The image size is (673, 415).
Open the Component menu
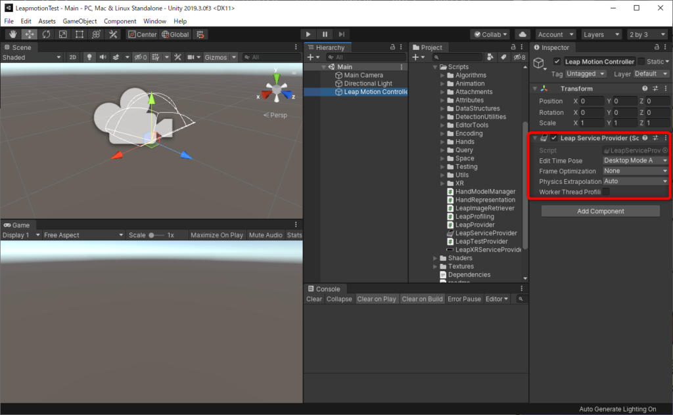(x=120, y=21)
